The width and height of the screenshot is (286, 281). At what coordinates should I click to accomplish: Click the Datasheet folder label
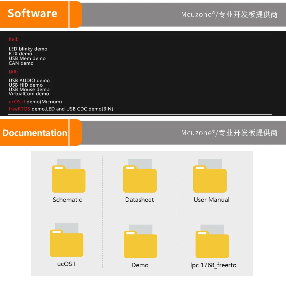click(x=139, y=200)
